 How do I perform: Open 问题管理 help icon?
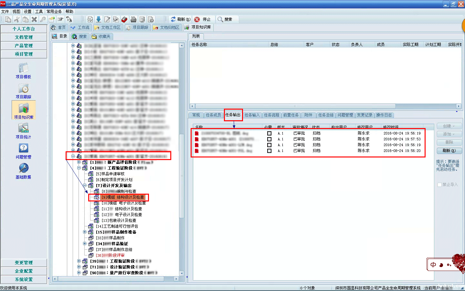pos(23,148)
